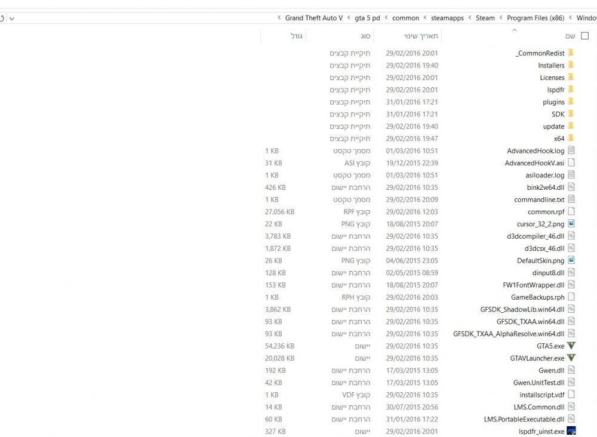
Task: Click the cursor_32_2.png image icon
Action: pyautogui.click(x=571, y=223)
